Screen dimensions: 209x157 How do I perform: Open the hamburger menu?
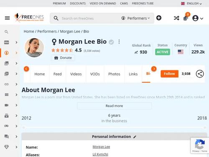pos(7,18)
